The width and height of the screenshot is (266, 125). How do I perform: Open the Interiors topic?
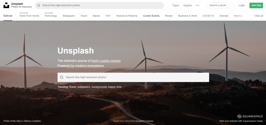point(238,16)
